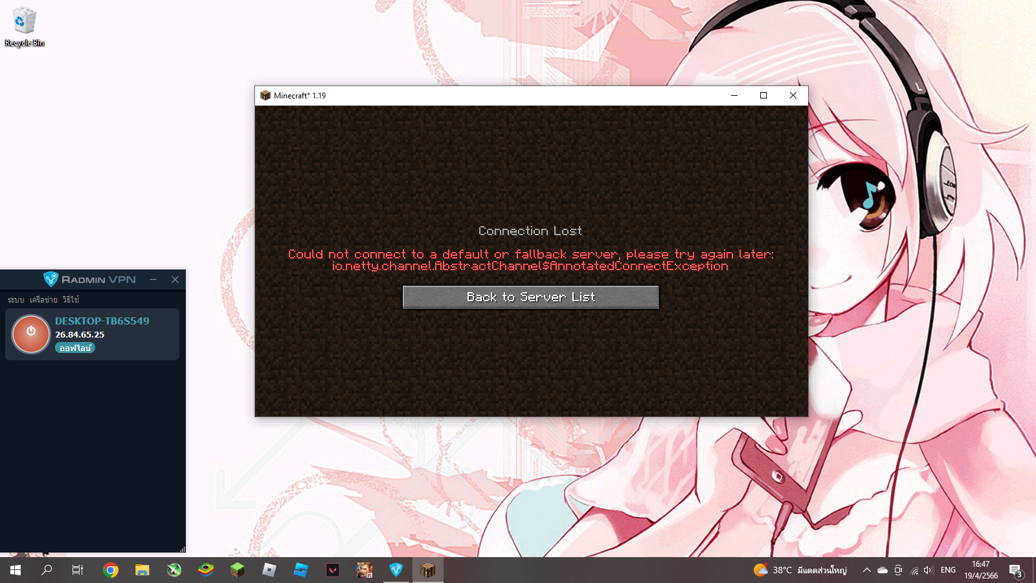Click the Radmin VPN resize grip corner
This screenshot has height=583, width=1036.
183,549
